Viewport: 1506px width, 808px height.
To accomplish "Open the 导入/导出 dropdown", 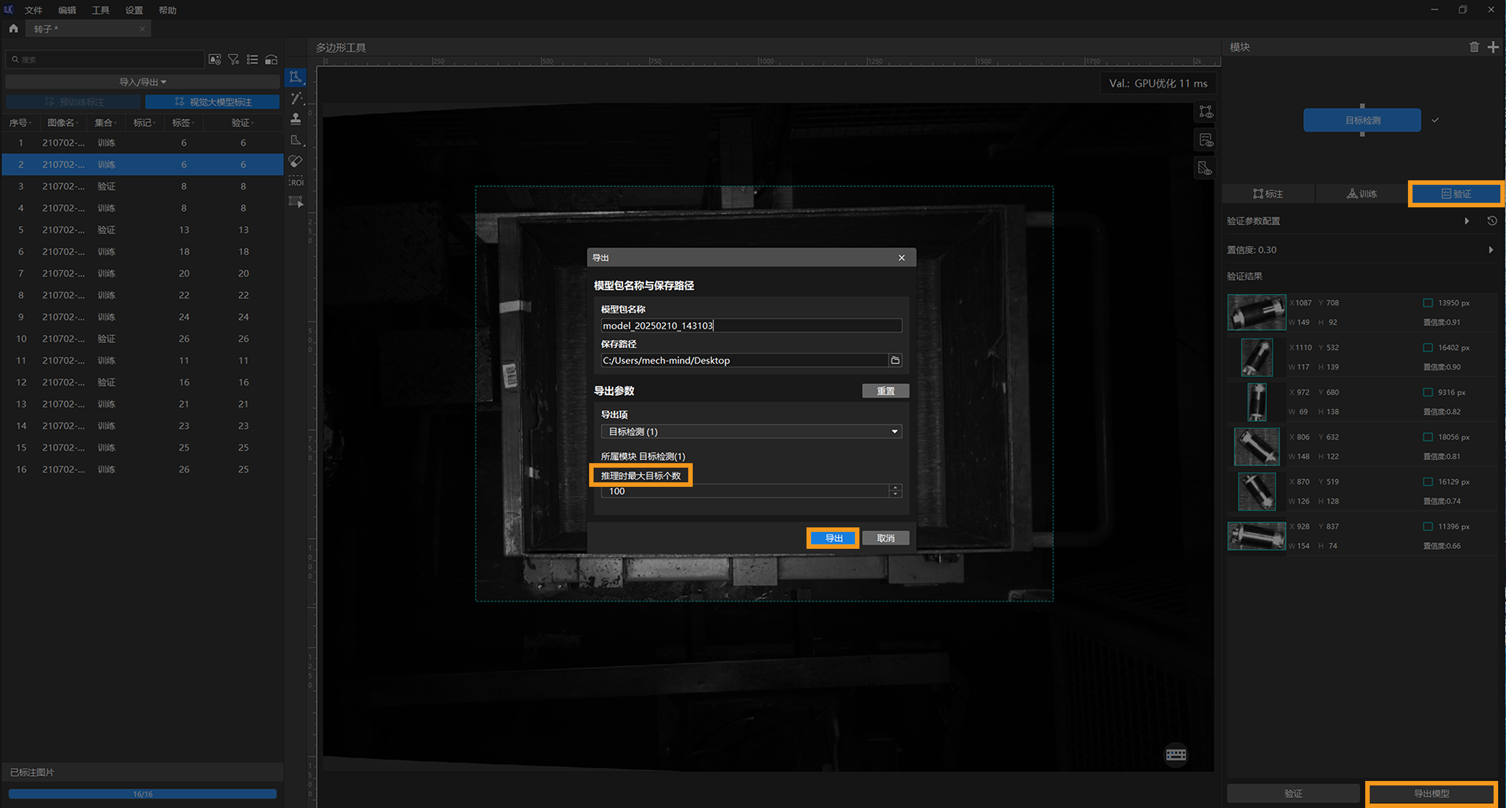I will tap(142, 82).
